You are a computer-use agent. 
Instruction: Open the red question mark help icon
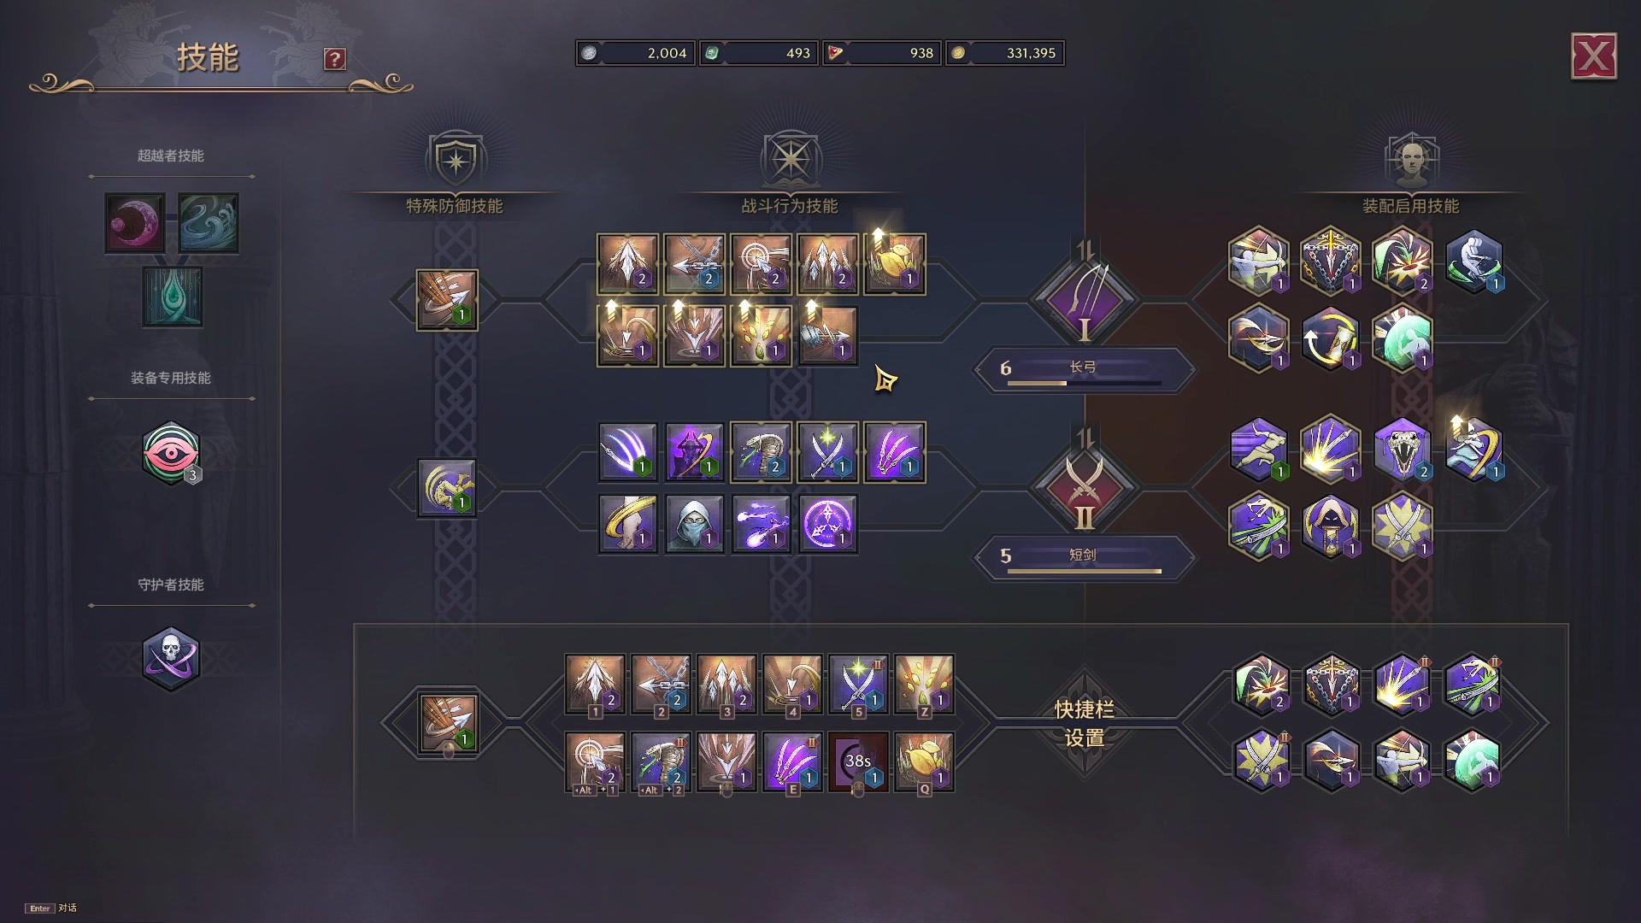coord(334,59)
